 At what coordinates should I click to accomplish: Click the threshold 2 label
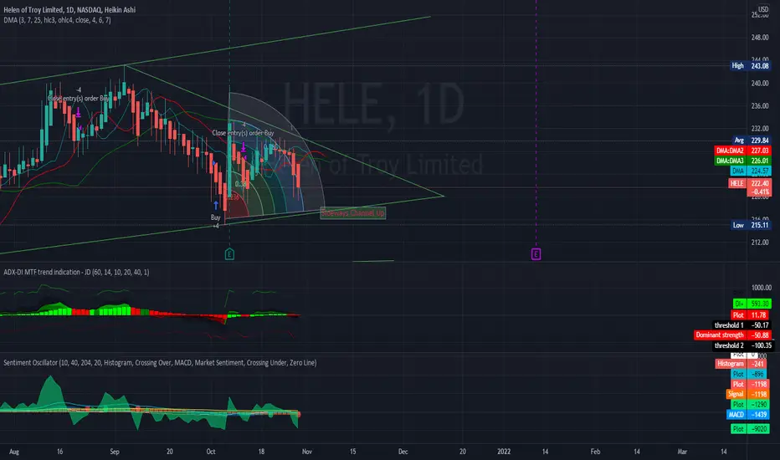coord(742,345)
